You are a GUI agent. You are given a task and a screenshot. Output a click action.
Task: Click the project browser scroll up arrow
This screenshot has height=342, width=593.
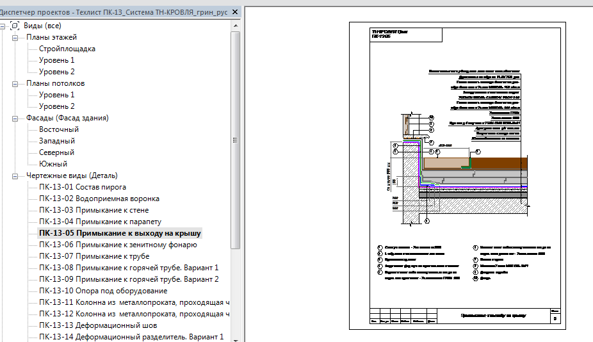pos(235,26)
